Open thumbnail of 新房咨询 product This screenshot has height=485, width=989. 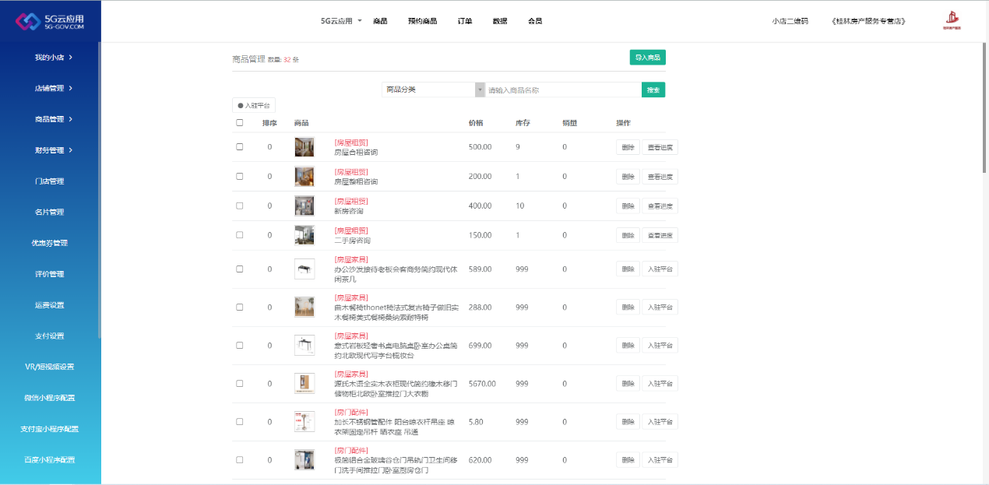[304, 206]
